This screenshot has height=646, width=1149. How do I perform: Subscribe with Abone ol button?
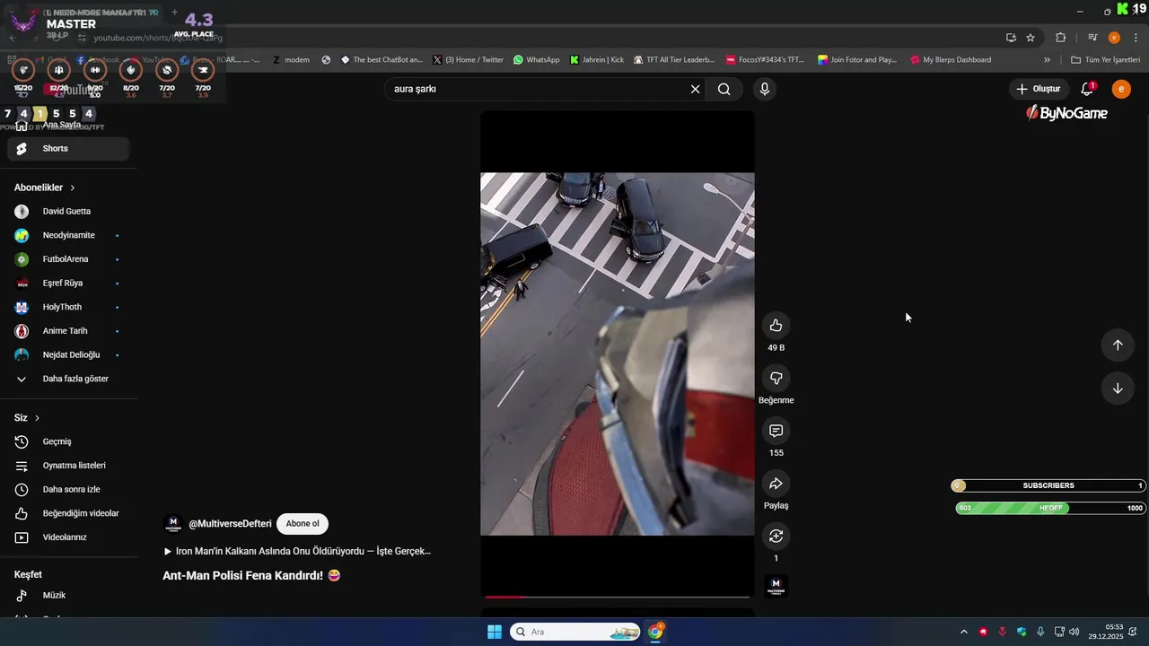[x=303, y=524]
